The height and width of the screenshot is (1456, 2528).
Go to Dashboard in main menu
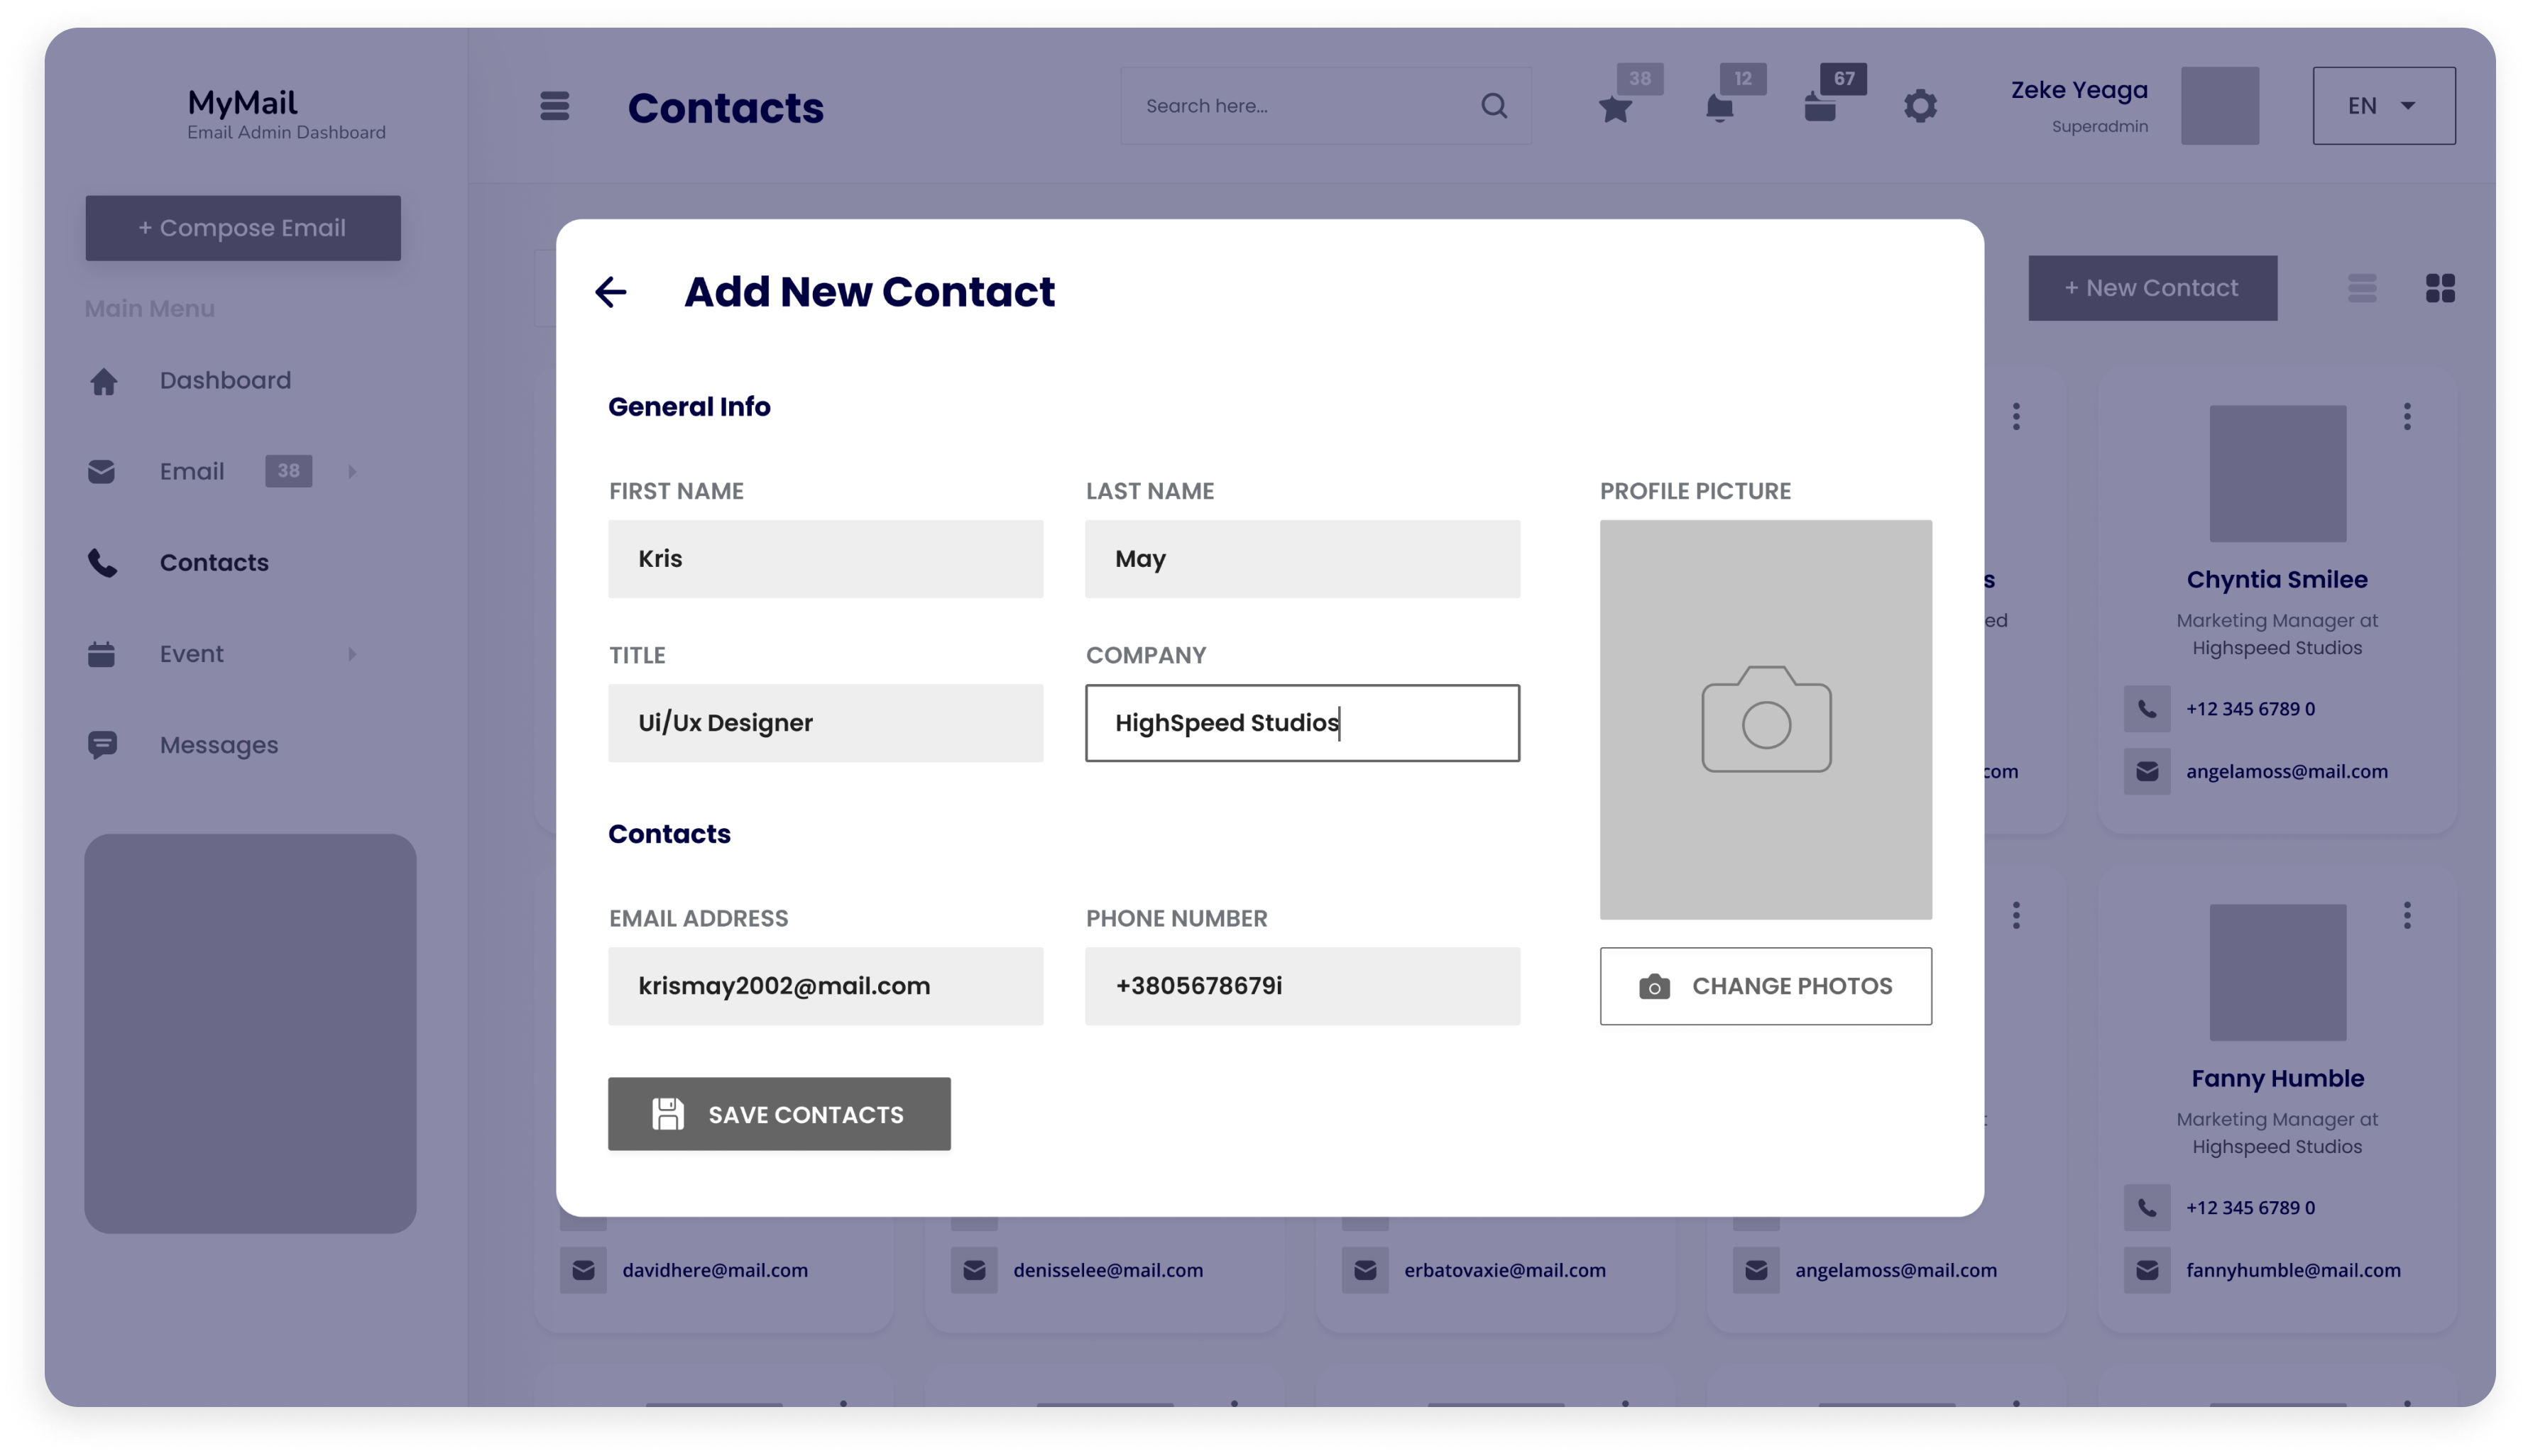[x=225, y=380]
